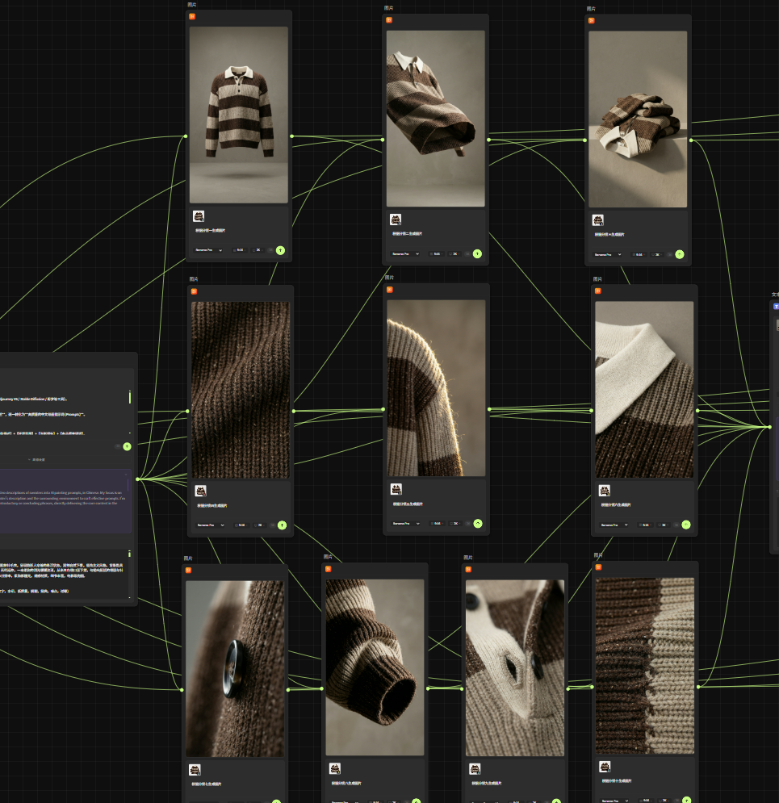Viewport: 779px width, 803px height.
Task: Click output connector dot of the left text node
Action: (x=138, y=479)
